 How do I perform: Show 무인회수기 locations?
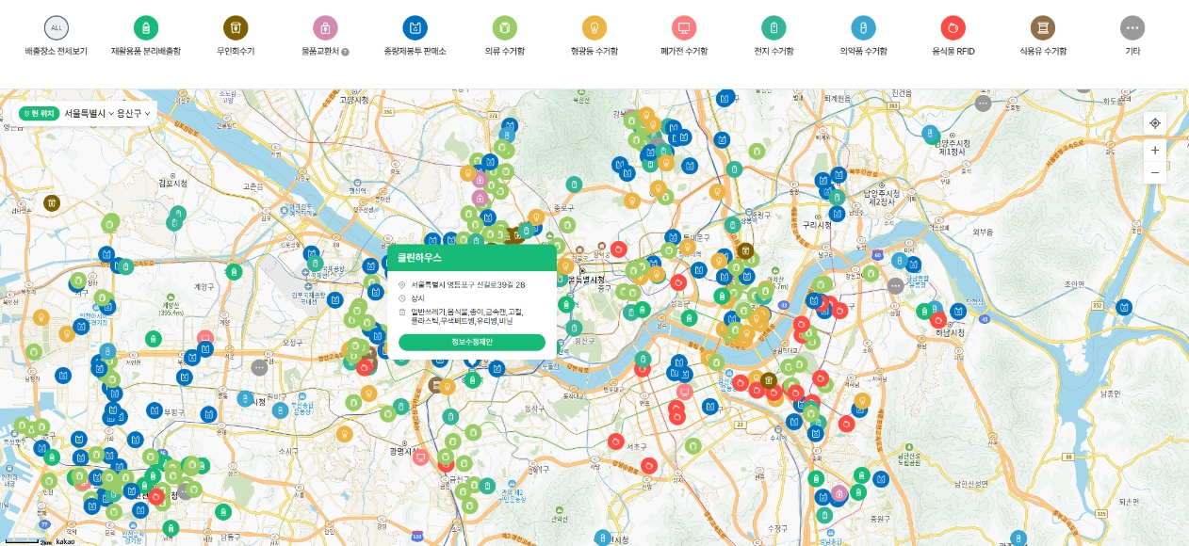pos(236,28)
